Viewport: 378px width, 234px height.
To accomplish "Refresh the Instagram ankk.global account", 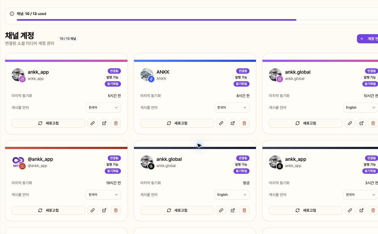I will (x=306, y=123).
